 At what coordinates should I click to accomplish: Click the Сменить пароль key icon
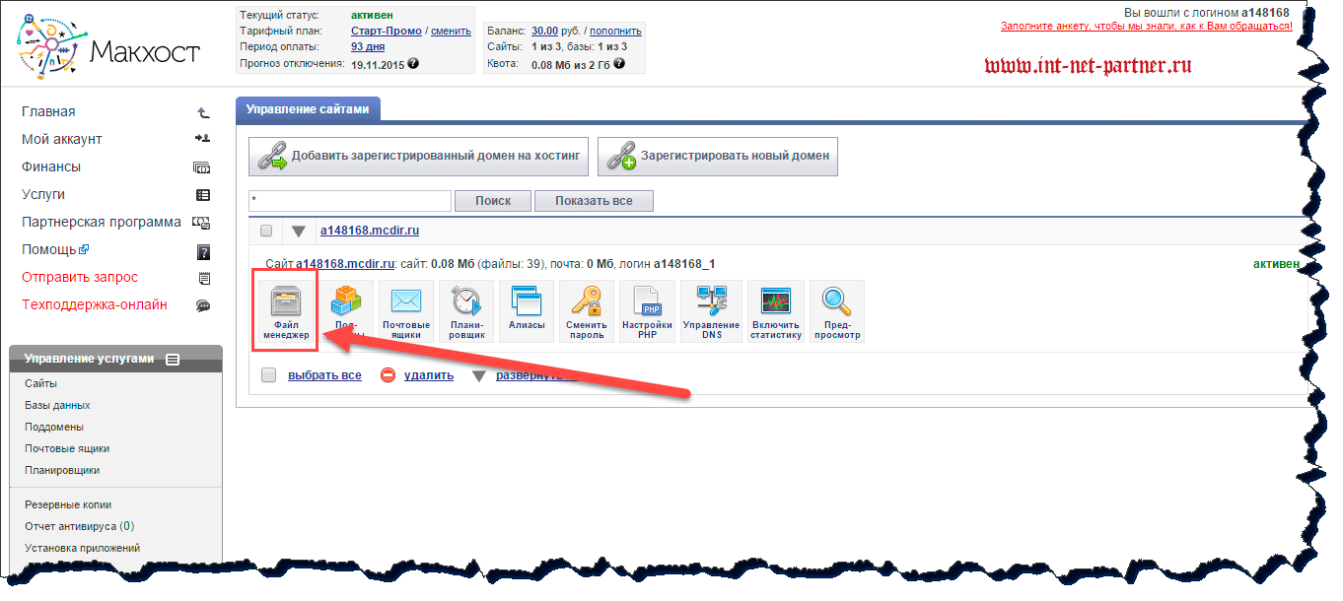tap(586, 310)
